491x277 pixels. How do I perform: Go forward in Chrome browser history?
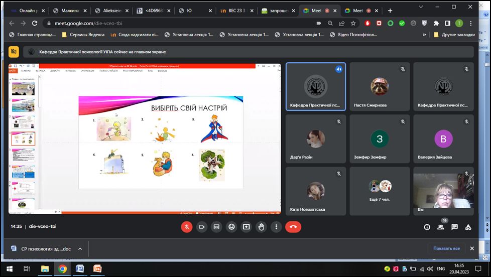click(x=23, y=23)
